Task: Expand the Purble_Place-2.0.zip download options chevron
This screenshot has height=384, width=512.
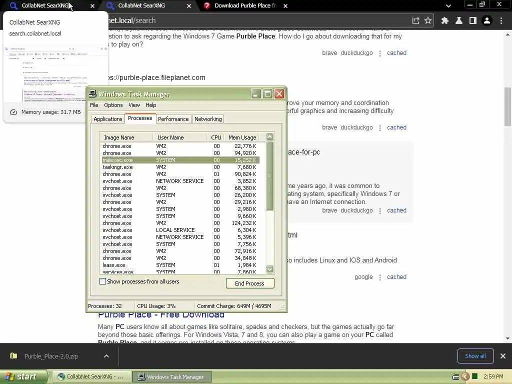Action: click(106, 356)
